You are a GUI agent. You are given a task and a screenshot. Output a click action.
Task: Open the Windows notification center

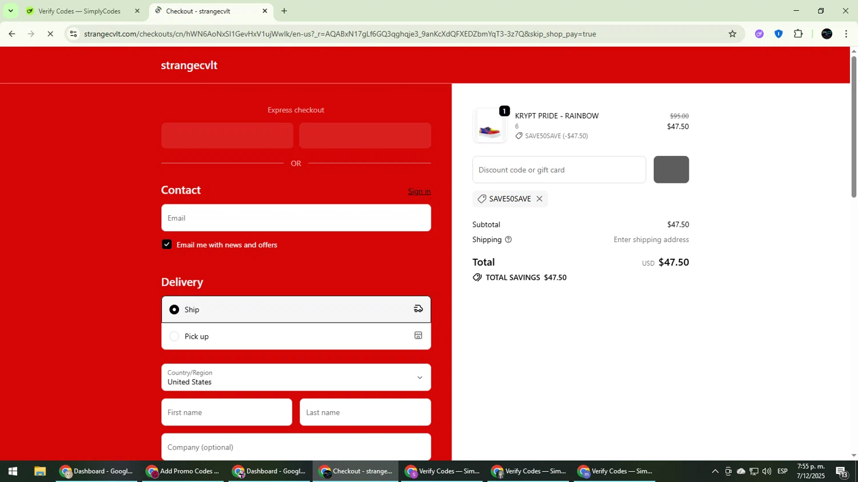[x=842, y=472]
